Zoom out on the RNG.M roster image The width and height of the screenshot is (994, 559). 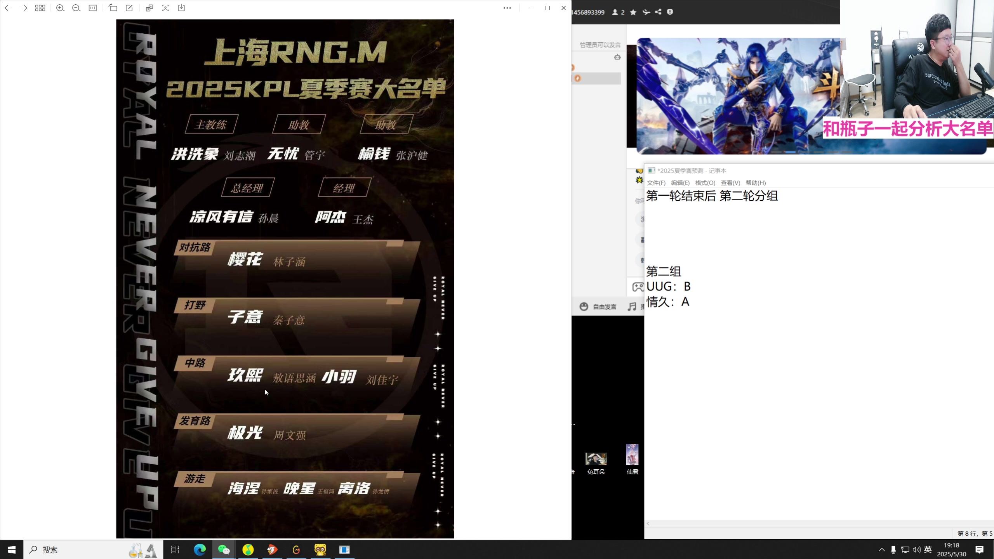76,8
